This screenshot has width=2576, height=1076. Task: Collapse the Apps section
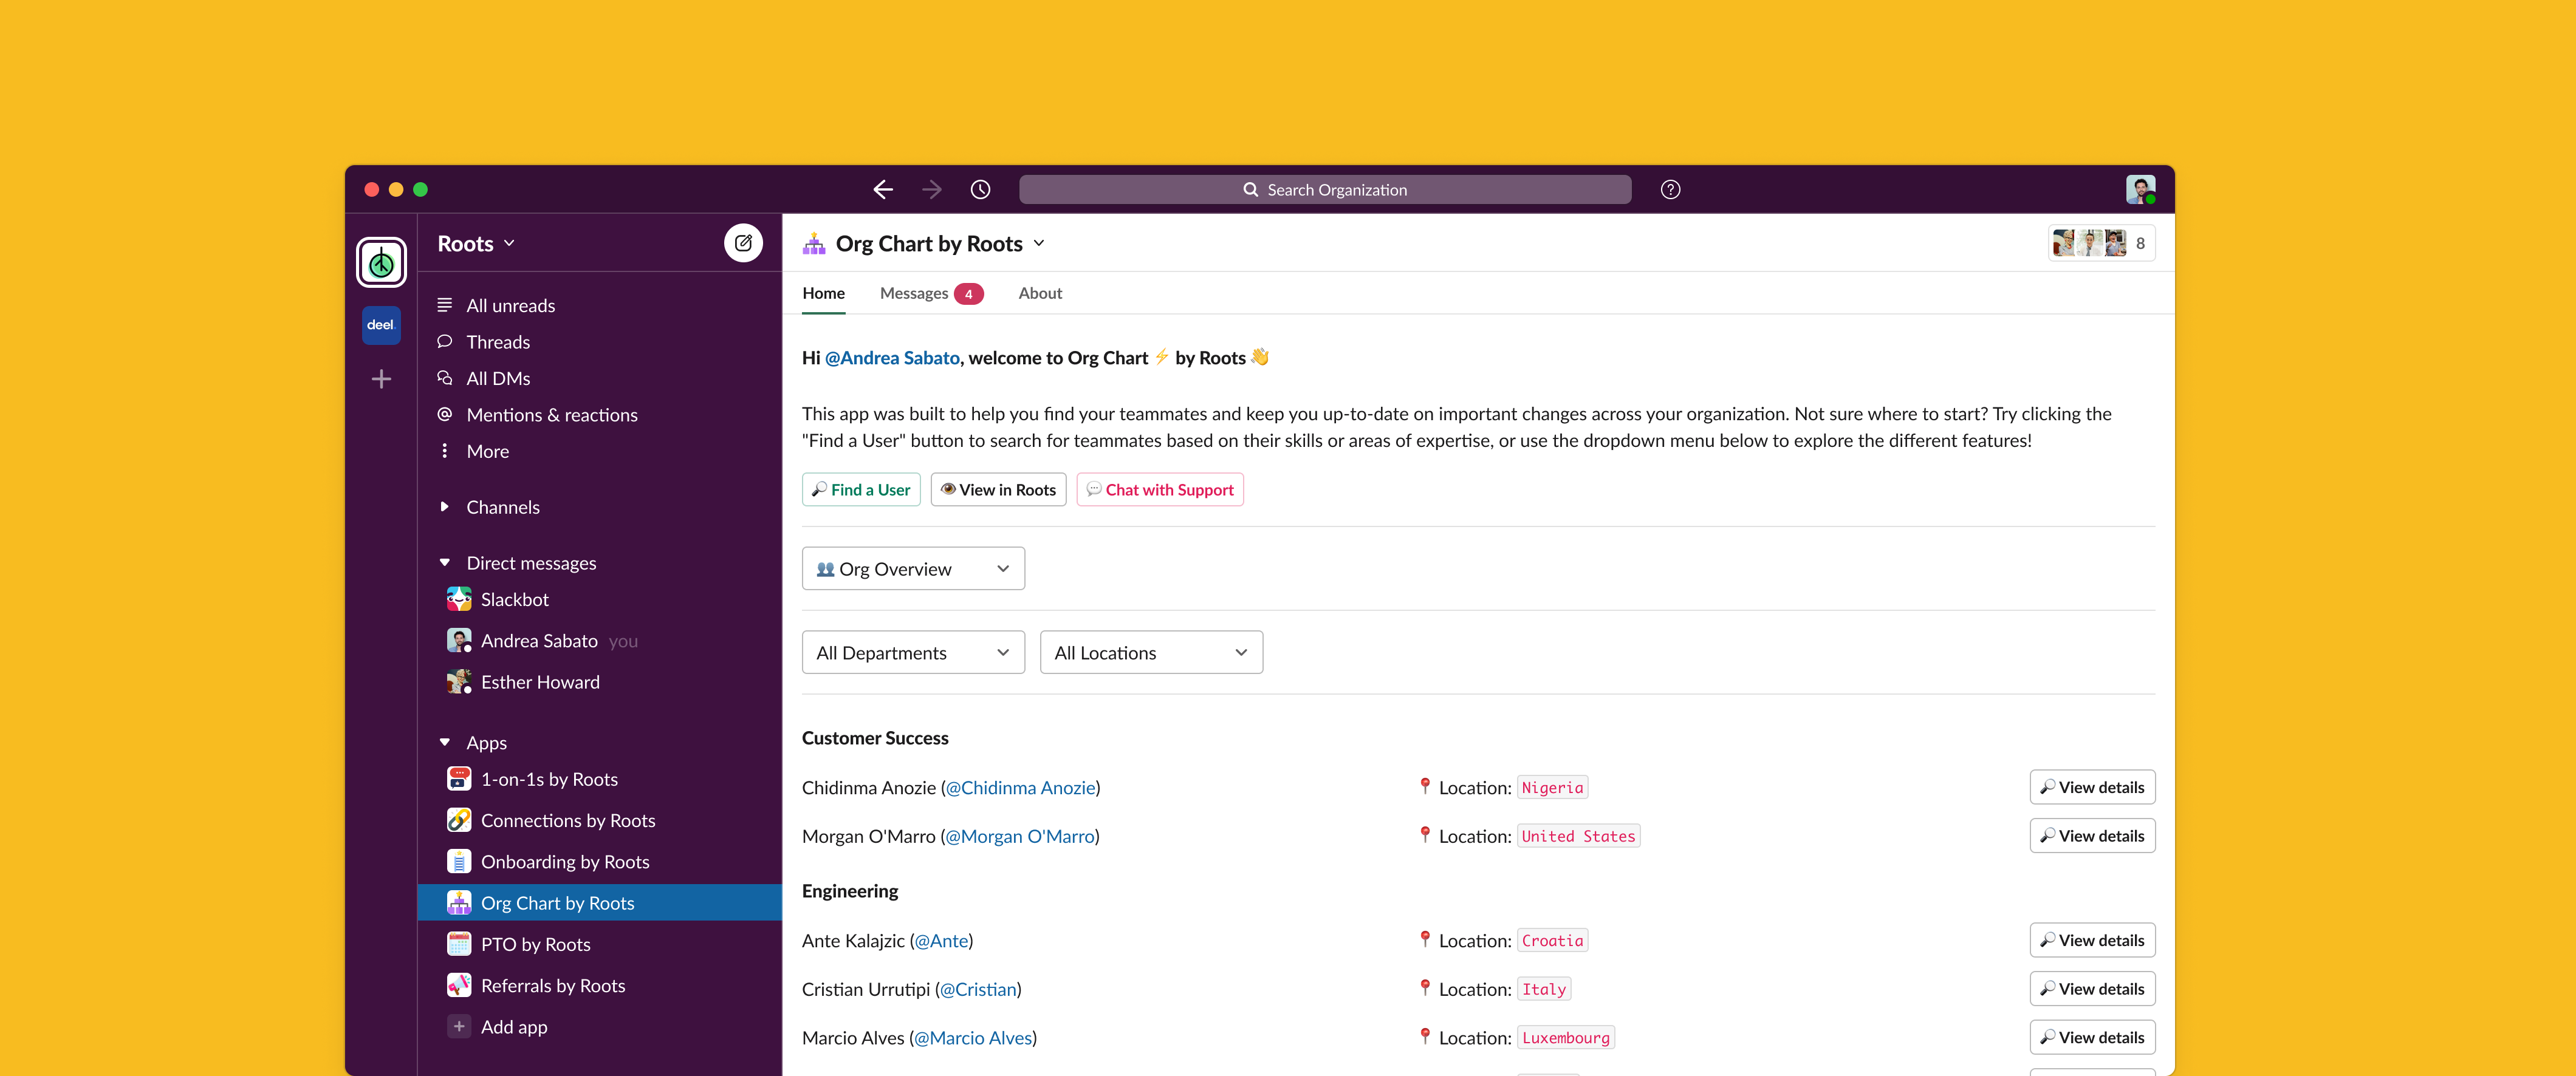[x=445, y=742]
